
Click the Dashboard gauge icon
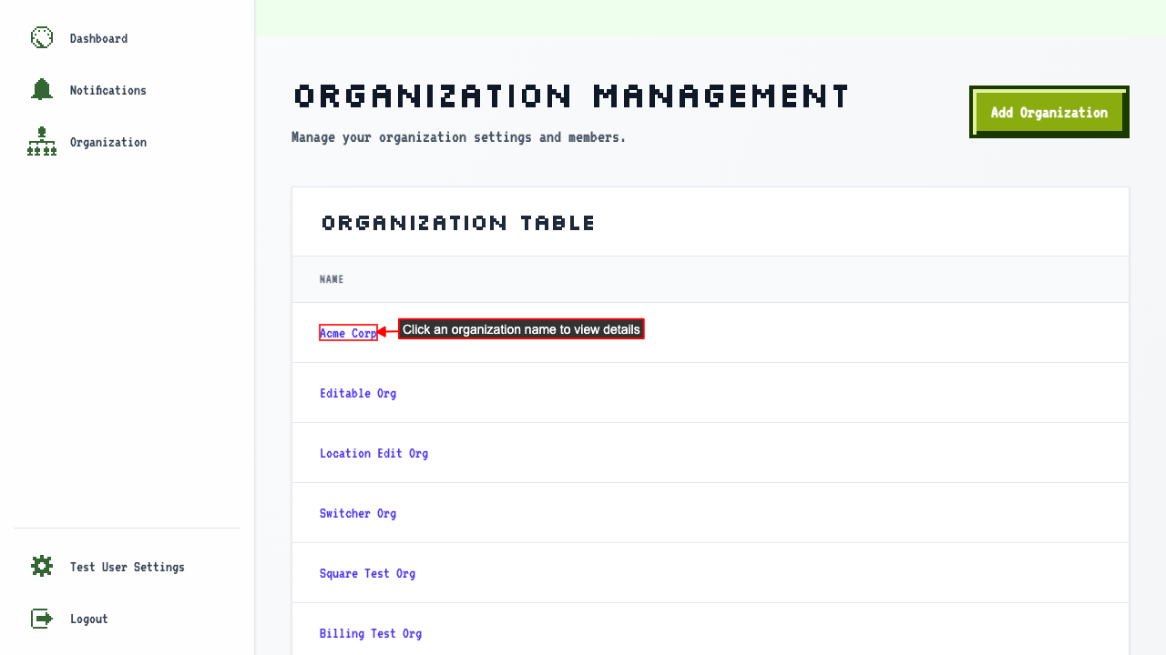tap(42, 38)
